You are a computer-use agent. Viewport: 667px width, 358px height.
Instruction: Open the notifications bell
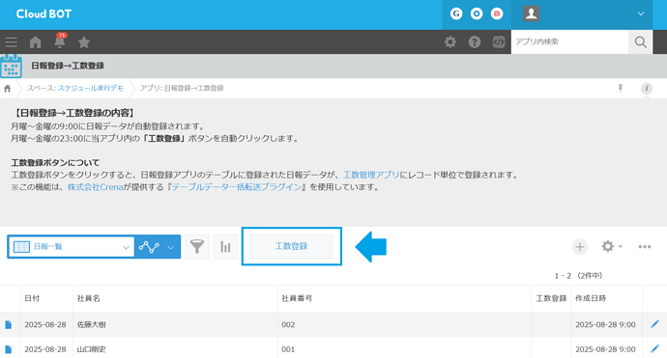[x=60, y=41]
